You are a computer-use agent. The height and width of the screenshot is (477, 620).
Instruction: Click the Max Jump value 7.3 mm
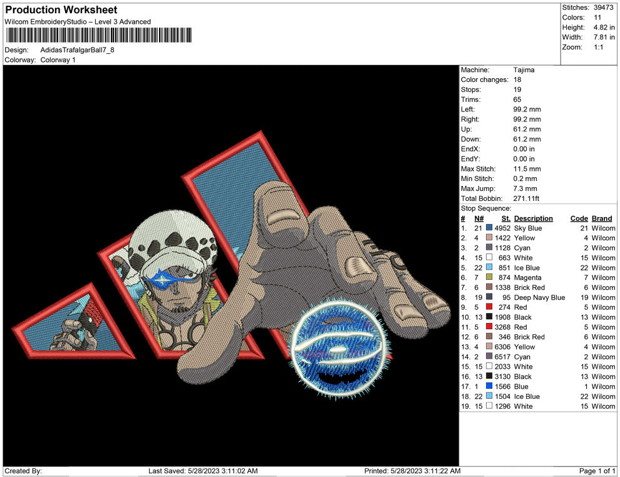click(x=525, y=188)
